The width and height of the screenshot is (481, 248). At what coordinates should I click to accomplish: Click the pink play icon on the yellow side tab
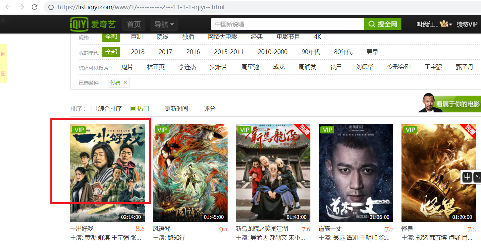click(3, 54)
